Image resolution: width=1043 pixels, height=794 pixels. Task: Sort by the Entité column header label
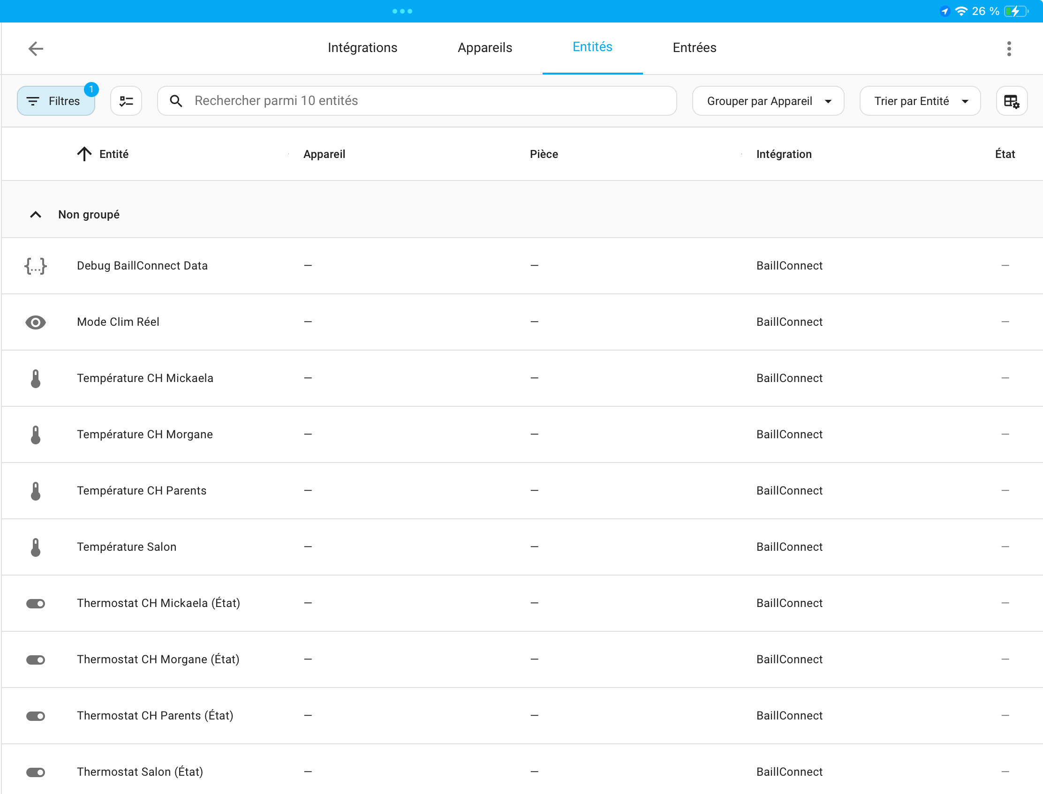tap(113, 154)
